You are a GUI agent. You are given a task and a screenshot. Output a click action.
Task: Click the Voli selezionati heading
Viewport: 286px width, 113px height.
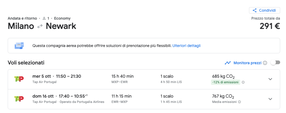[x=26, y=63]
